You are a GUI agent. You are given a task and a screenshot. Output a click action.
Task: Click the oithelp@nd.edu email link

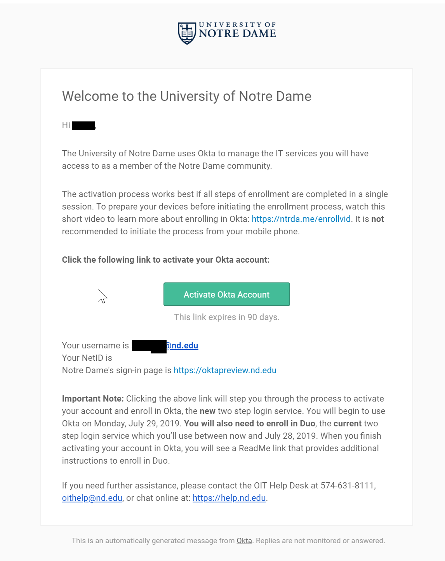point(92,498)
